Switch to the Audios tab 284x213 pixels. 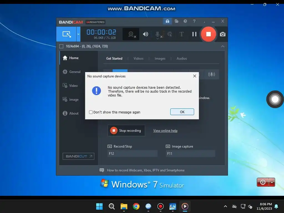point(182,59)
